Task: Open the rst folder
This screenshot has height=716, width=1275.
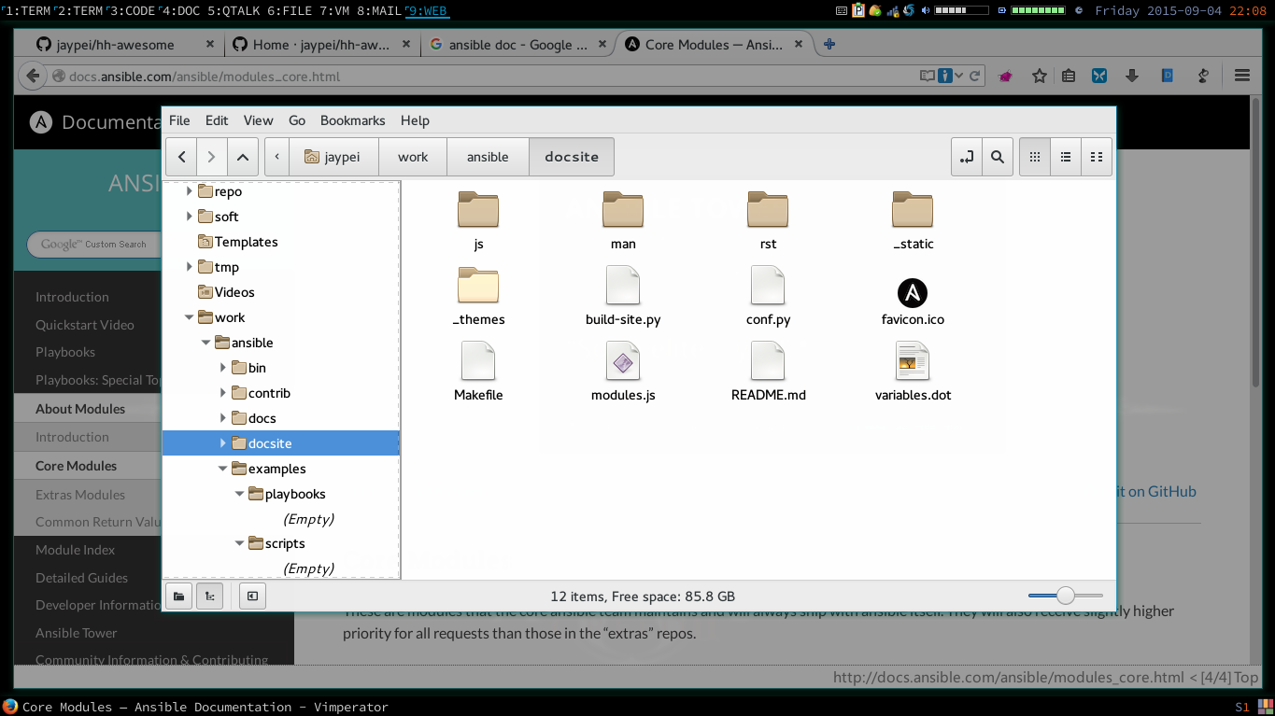Action: pyautogui.click(x=768, y=220)
